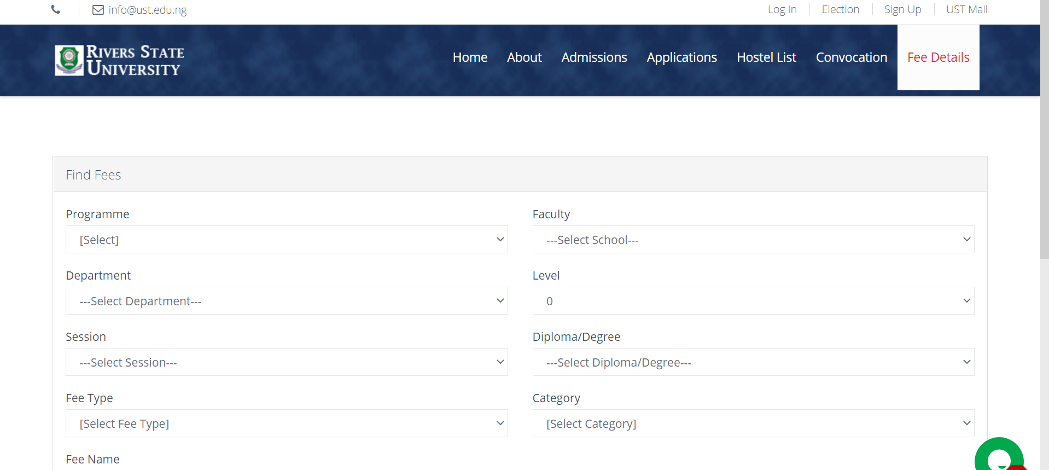Open the UST Mail link
This screenshot has width=1049, height=470.
pos(966,9)
